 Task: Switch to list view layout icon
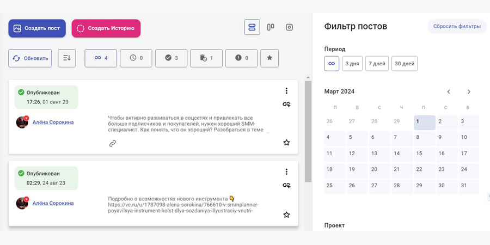coord(252,27)
